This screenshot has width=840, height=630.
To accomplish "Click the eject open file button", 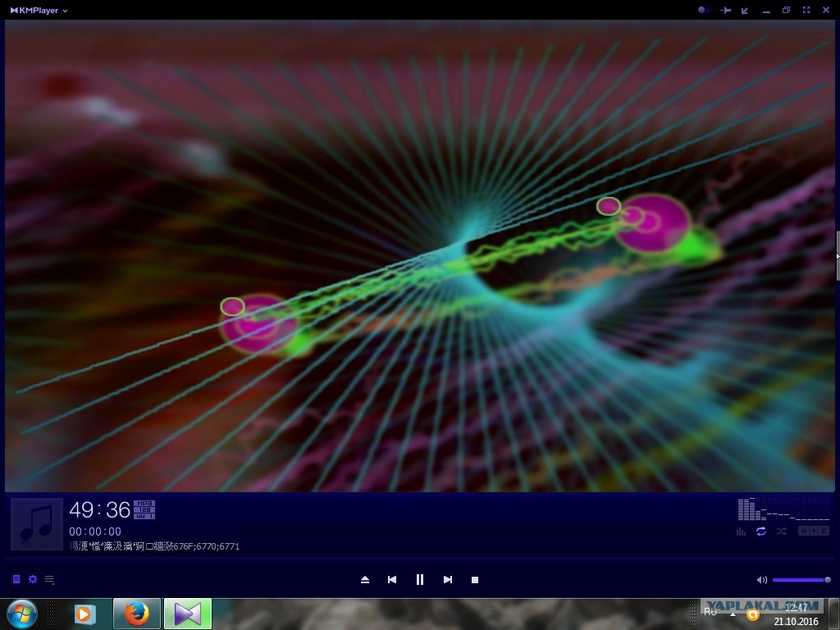I will click(365, 580).
